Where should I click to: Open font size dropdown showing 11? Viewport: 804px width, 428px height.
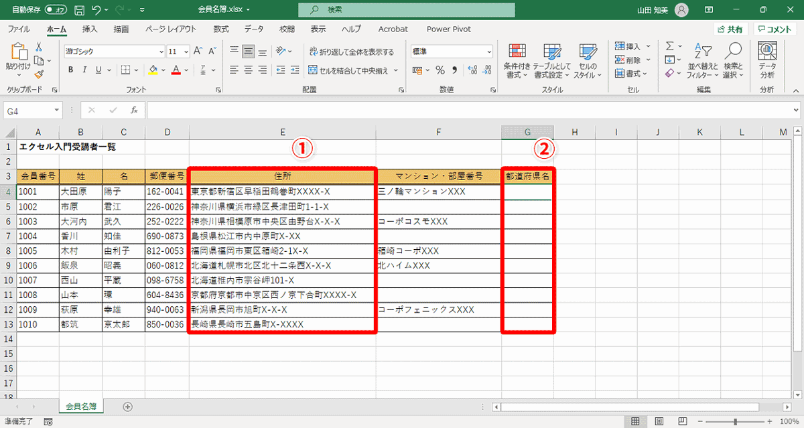(185, 52)
